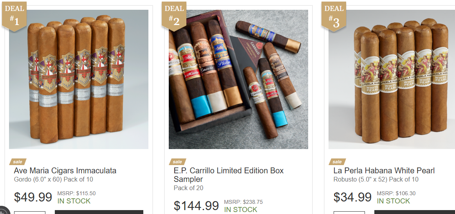Open E.P. Carrillo Limited Edition Box Sampler link
This screenshot has height=214, width=455.
point(229,174)
